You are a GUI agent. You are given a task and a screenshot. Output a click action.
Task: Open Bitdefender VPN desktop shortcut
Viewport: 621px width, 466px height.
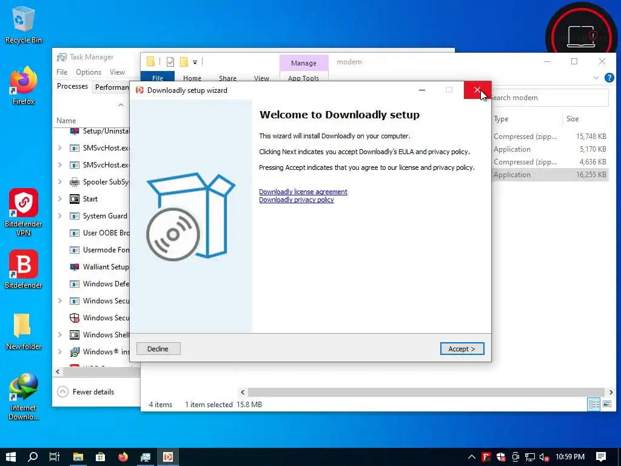click(x=24, y=212)
